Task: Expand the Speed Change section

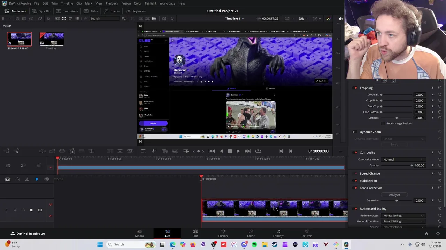Action: [x=370, y=174]
